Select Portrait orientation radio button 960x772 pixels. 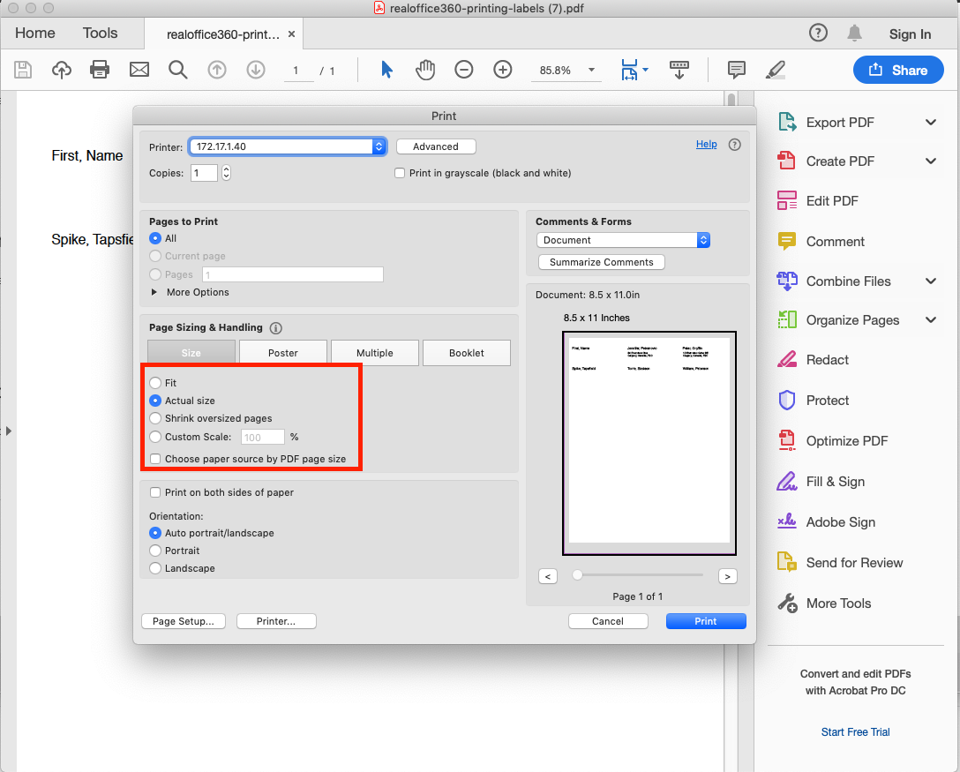(155, 551)
